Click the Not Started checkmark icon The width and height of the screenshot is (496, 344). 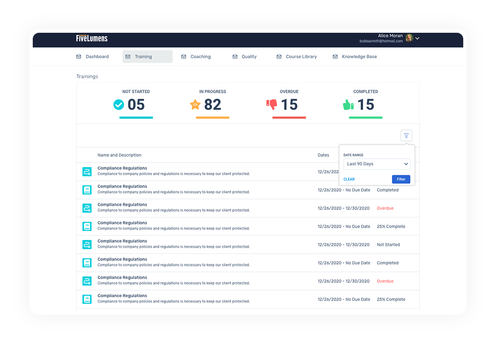119,105
